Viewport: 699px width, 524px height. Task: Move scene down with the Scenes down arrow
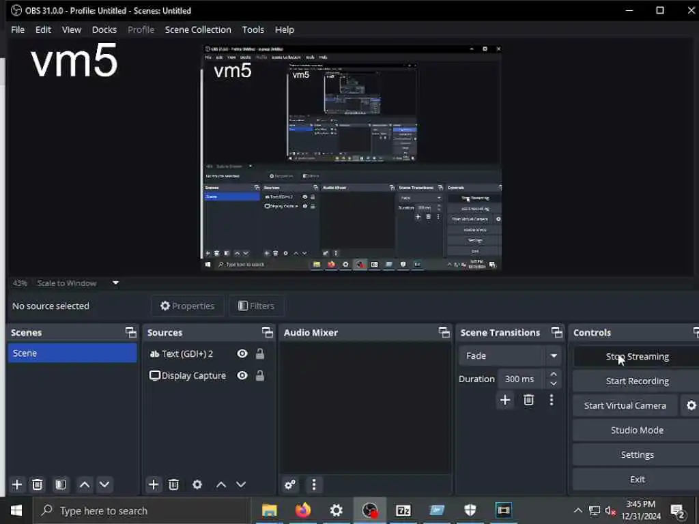tap(104, 484)
